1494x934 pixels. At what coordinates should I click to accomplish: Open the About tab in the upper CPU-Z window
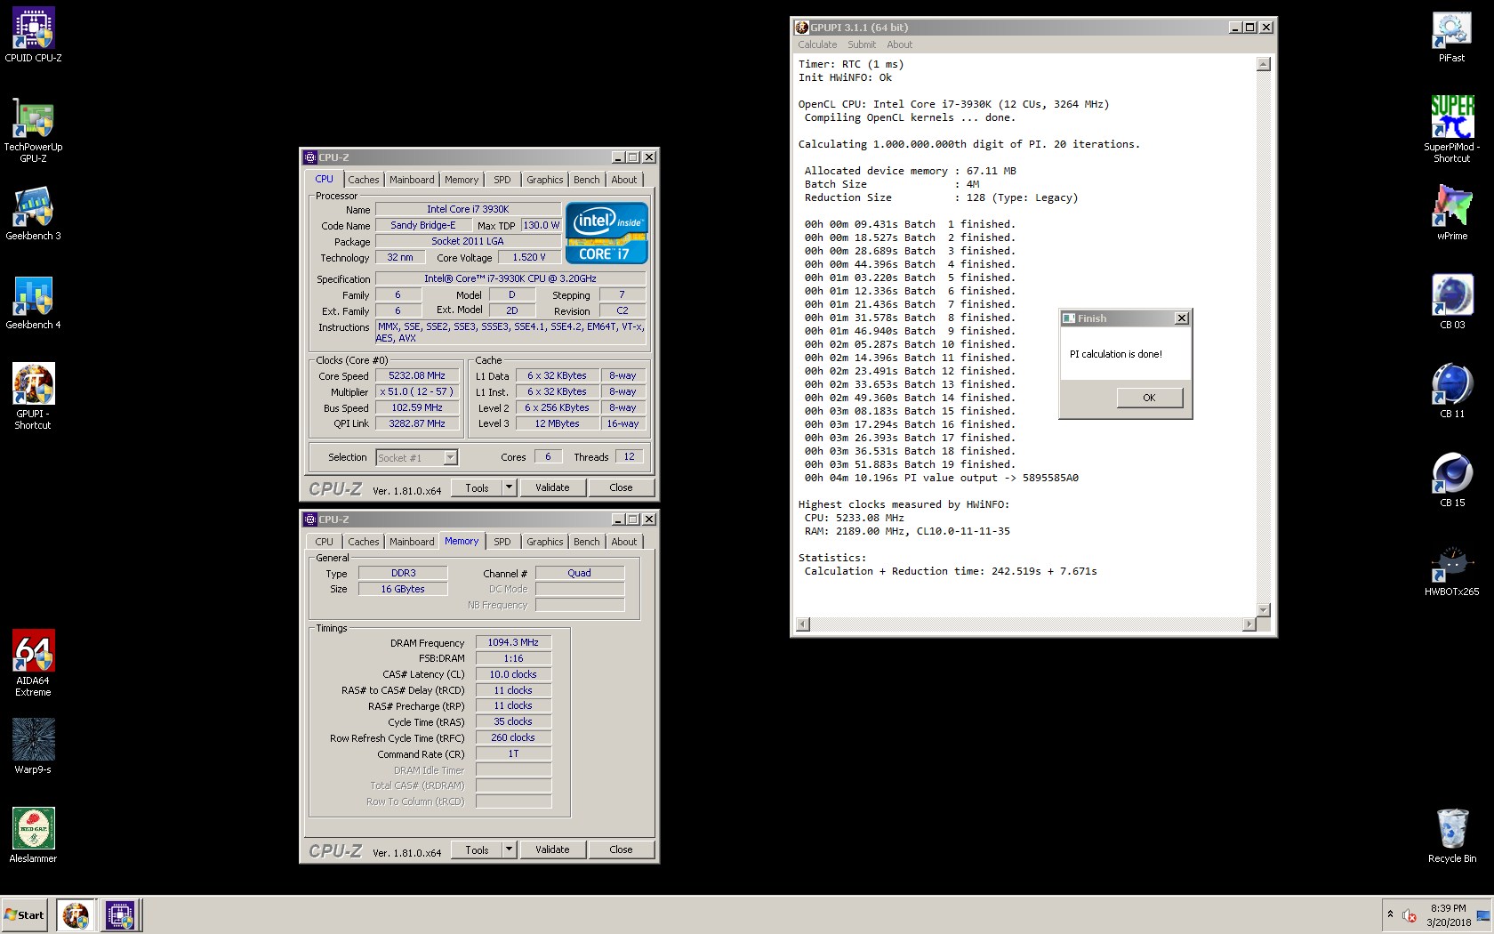click(x=623, y=180)
